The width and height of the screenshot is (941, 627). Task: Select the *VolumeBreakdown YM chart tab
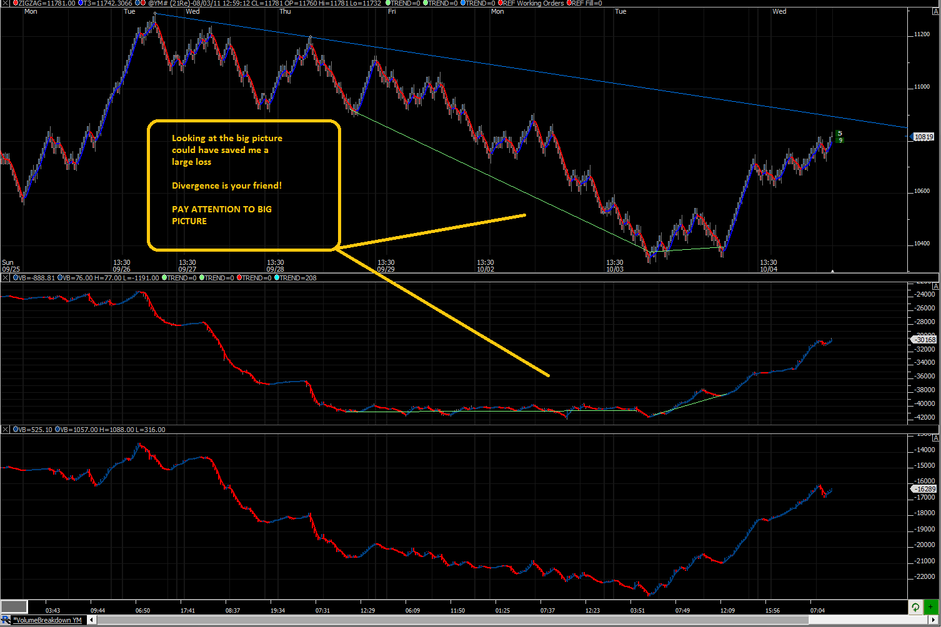click(47, 620)
